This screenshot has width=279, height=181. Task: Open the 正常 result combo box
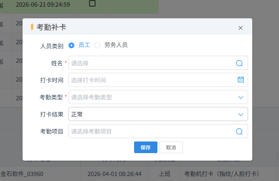(158, 114)
